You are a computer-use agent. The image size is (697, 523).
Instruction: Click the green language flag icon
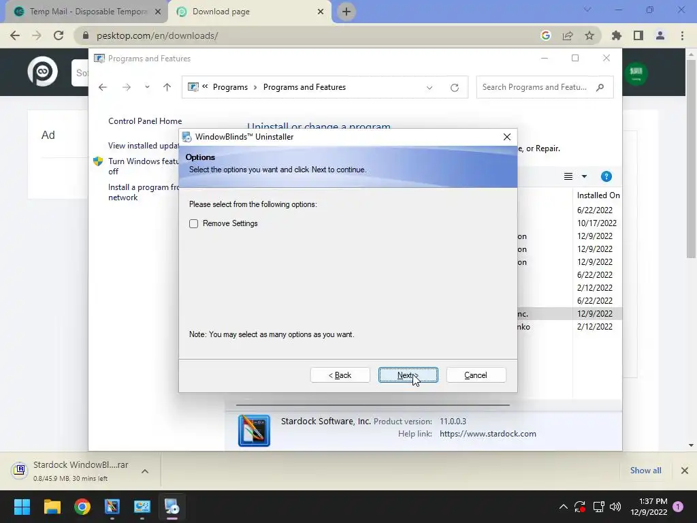point(636,73)
